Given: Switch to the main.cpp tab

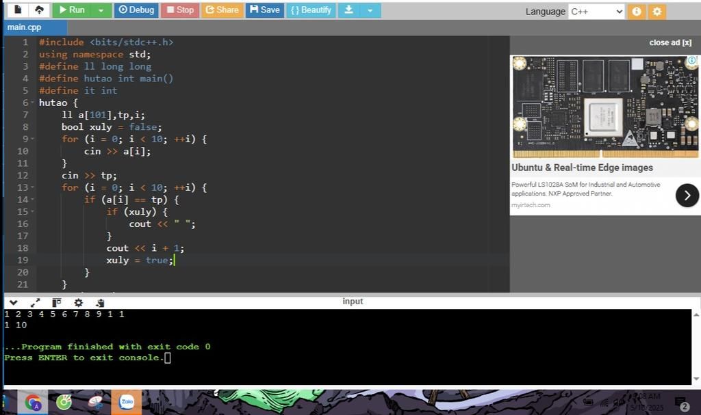Looking at the screenshot, I should tap(25, 27).
